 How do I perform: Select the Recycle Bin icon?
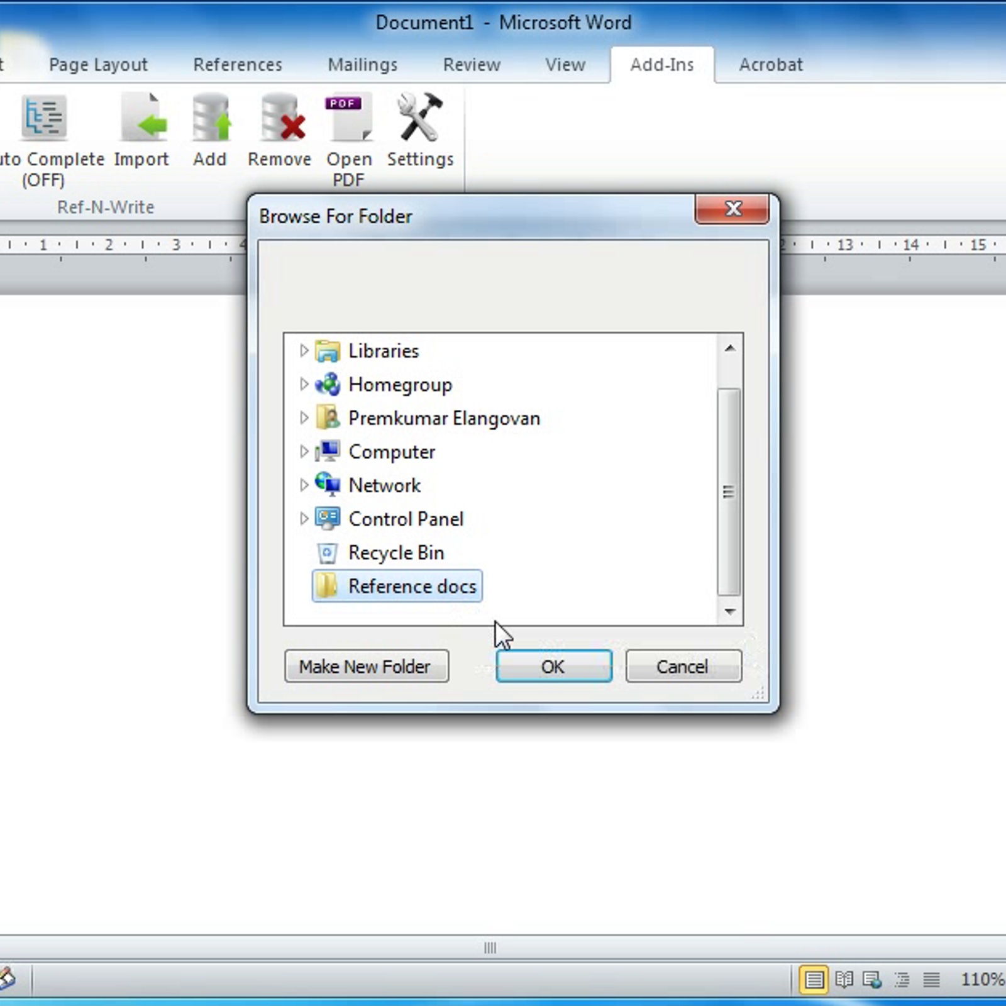pyautogui.click(x=328, y=553)
